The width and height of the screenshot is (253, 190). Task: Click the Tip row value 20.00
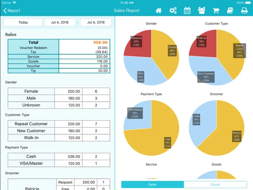tap(103, 71)
